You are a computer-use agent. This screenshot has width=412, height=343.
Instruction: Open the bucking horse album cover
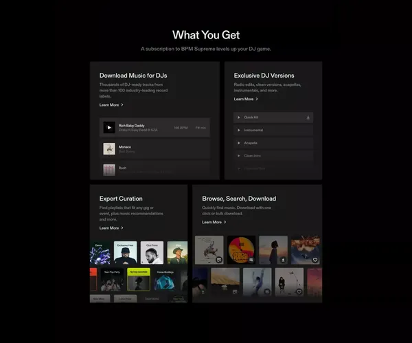click(209, 250)
